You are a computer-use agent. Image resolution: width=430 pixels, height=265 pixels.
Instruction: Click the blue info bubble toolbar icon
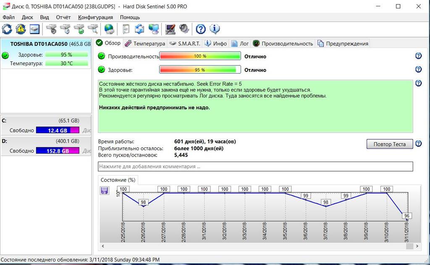215,29
